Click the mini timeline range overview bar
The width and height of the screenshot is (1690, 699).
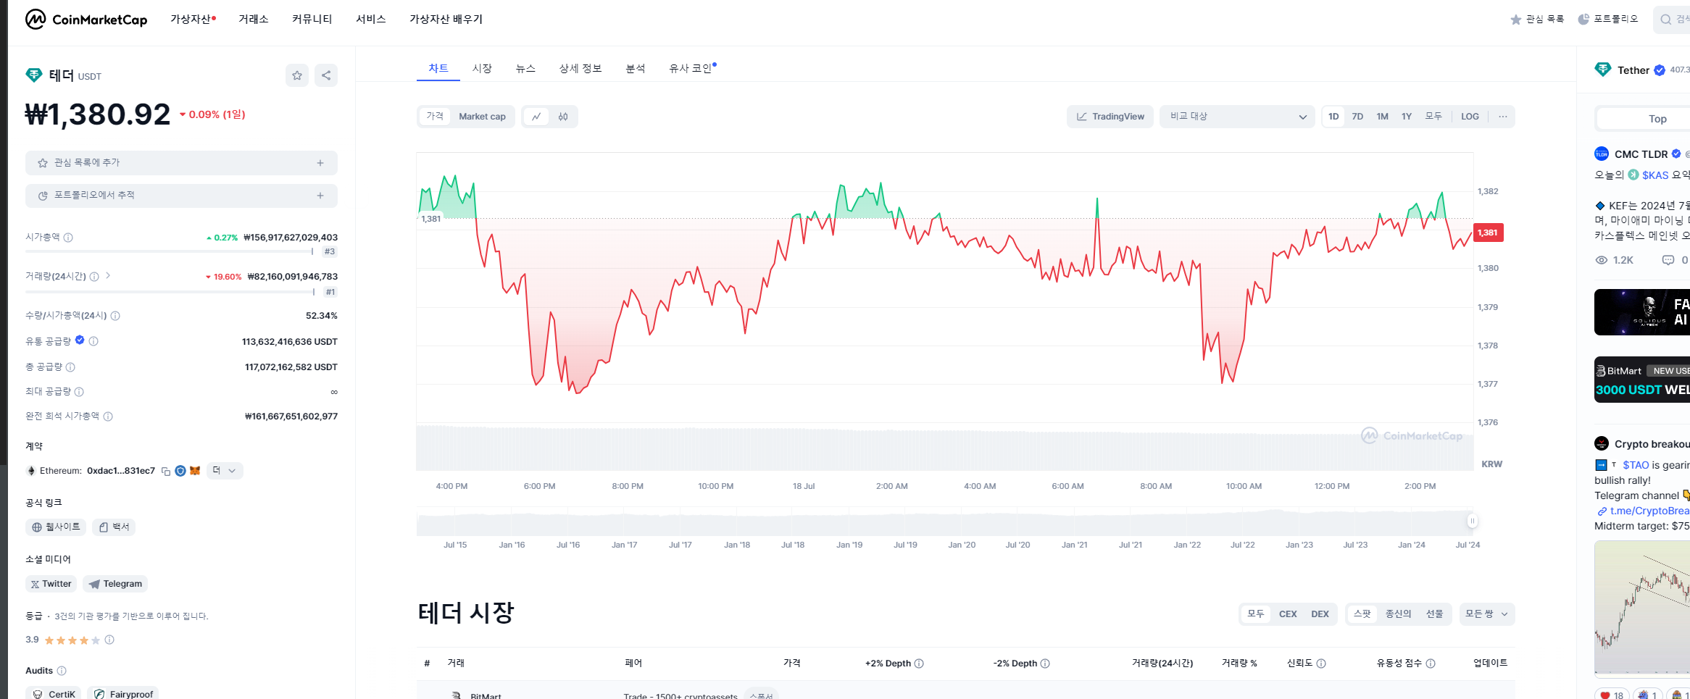[945, 522]
